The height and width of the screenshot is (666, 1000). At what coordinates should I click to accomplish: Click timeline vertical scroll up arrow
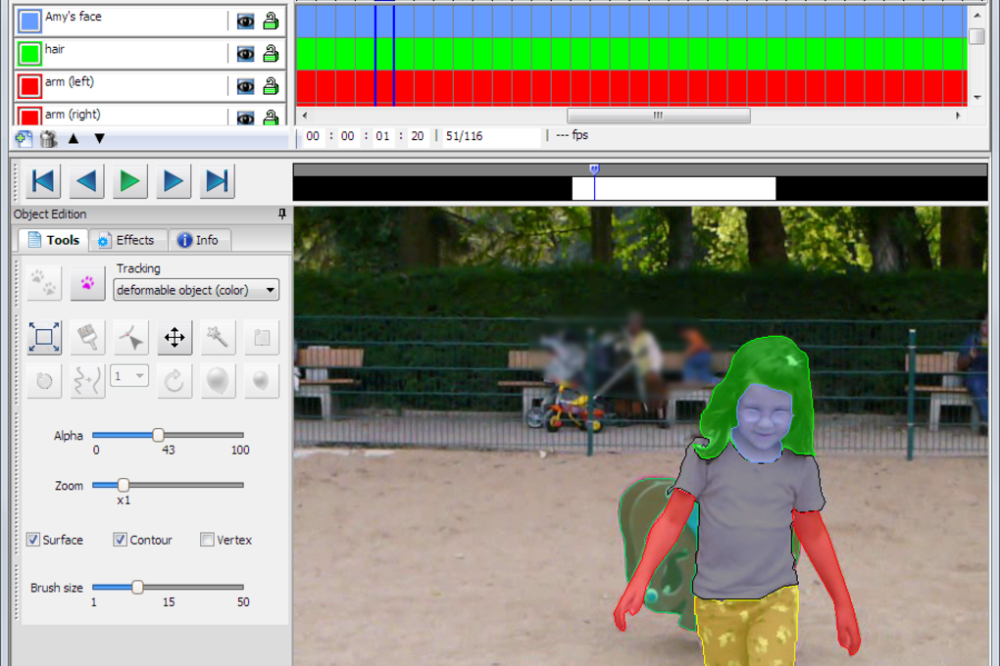[977, 14]
